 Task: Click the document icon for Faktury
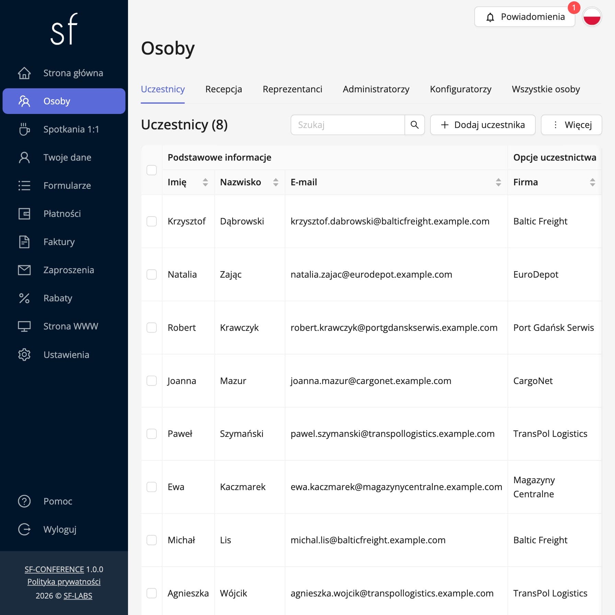tap(24, 242)
